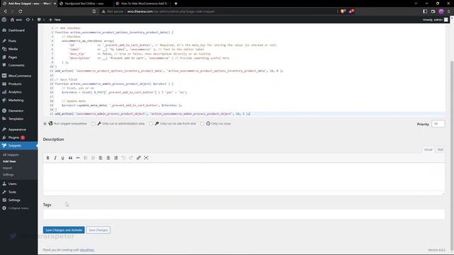454x255 pixels.
Task: Open Howdy admin account menu
Action: point(435,20)
